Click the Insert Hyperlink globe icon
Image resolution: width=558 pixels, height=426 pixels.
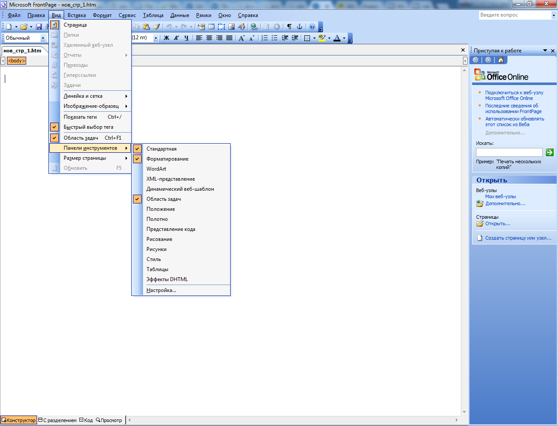[x=254, y=27]
